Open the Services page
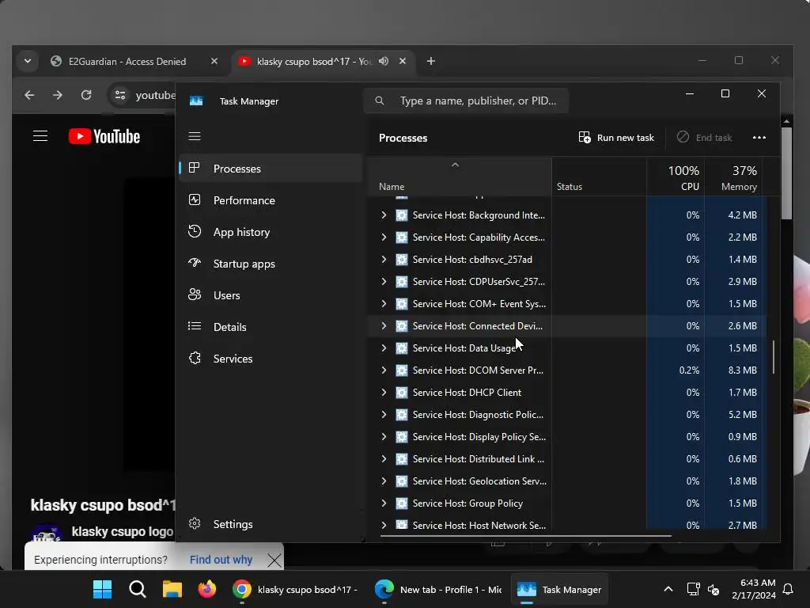Image resolution: width=810 pixels, height=608 pixels. click(271, 359)
